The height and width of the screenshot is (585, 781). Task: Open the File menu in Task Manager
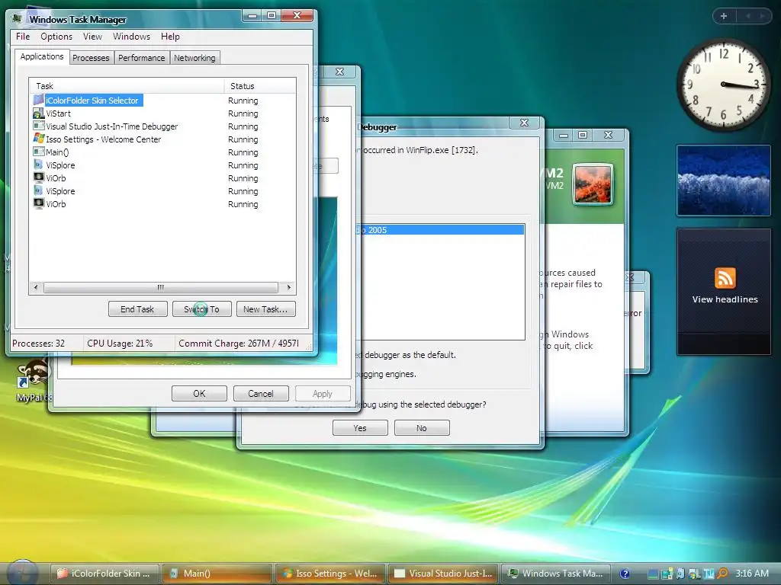[x=23, y=37]
